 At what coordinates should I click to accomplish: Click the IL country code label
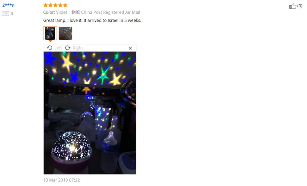point(12,14)
